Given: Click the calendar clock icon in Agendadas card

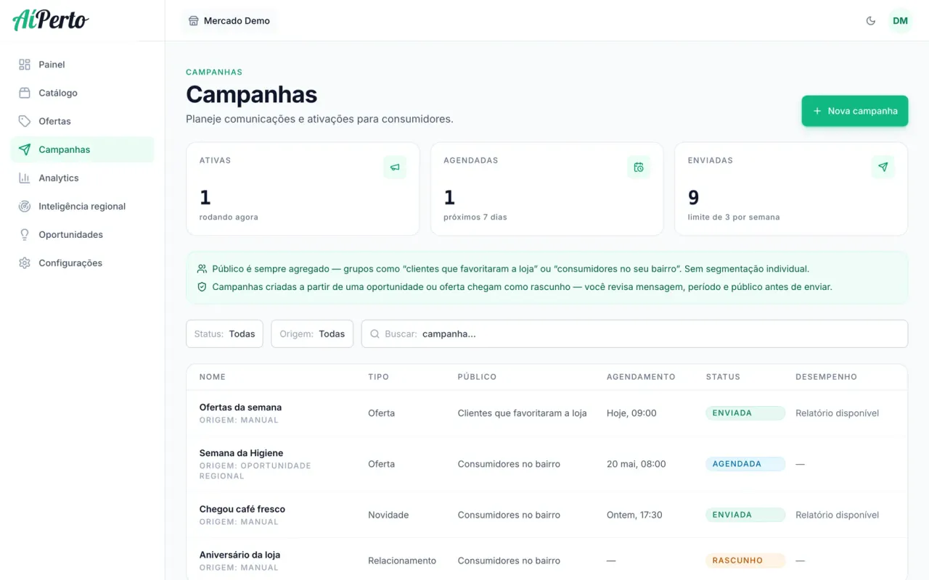Looking at the screenshot, I should pos(639,167).
